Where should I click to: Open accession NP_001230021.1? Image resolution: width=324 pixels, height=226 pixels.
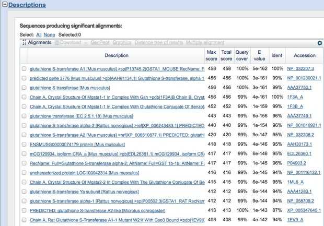tap(304, 78)
